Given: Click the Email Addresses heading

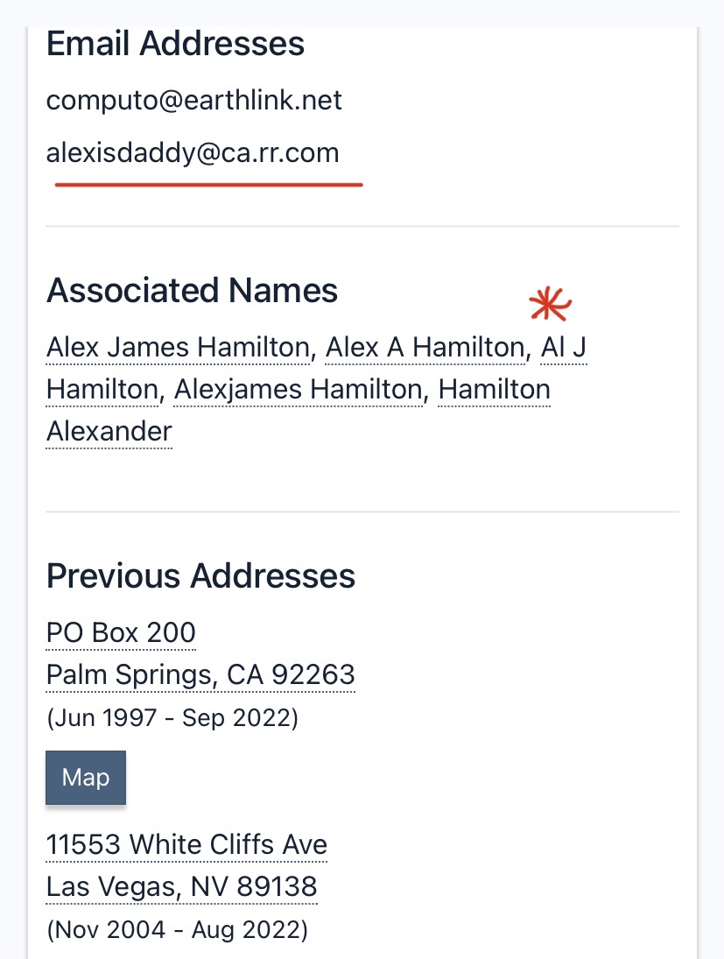Looking at the screenshot, I should [175, 44].
